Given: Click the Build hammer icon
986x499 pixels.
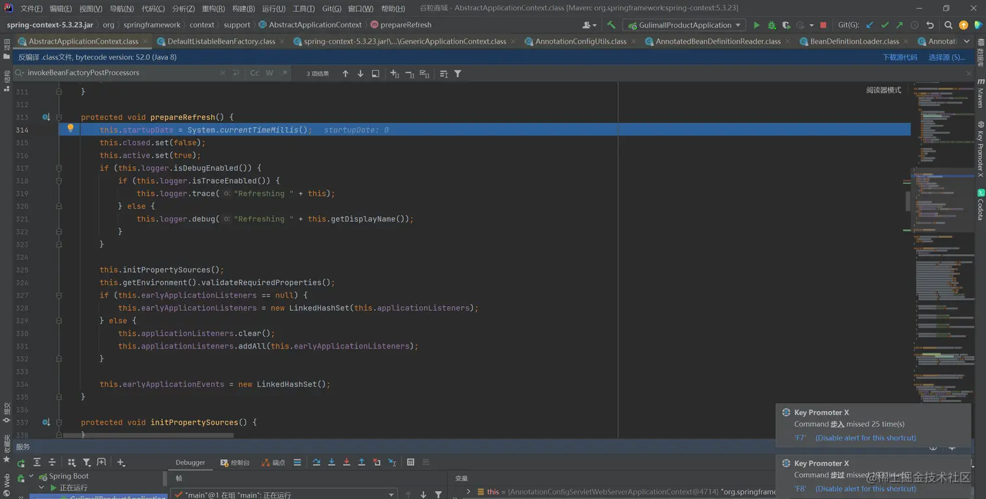Looking at the screenshot, I should tap(611, 25).
